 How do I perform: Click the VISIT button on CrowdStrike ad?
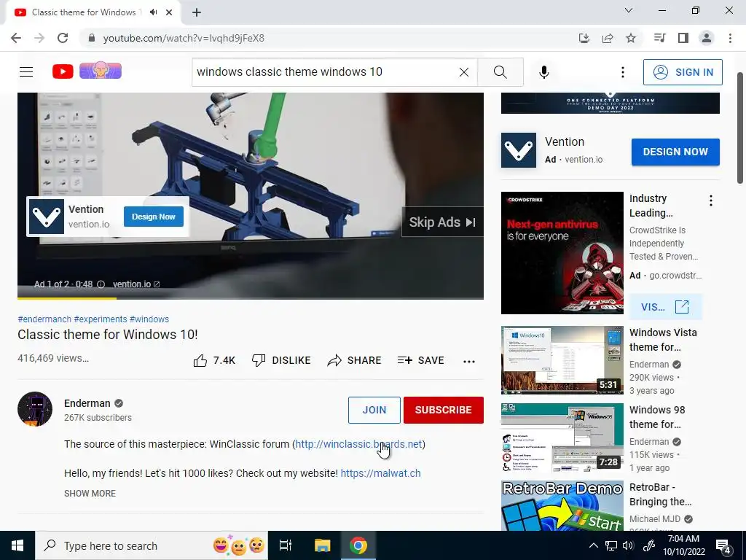[x=665, y=307]
